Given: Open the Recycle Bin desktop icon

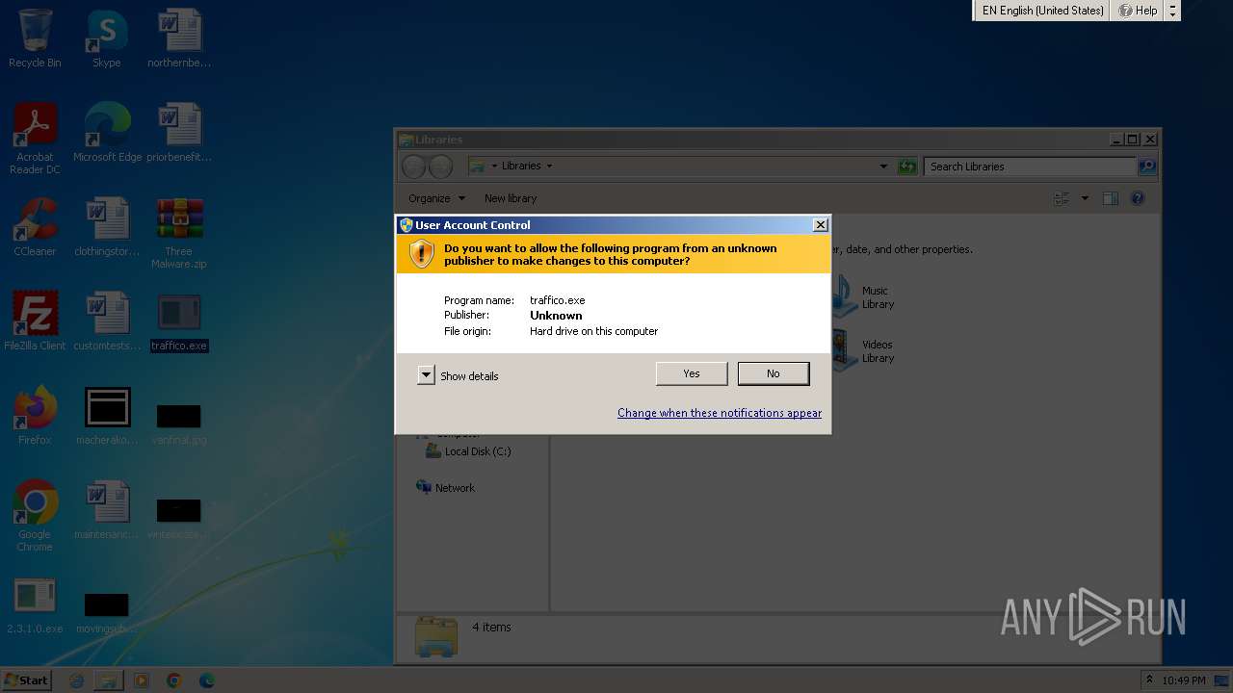Looking at the screenshot, I should pyautogui.click(x=35, y=38).
